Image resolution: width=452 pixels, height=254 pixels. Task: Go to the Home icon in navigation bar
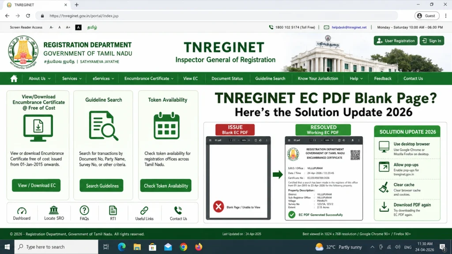tap(14, 78)
